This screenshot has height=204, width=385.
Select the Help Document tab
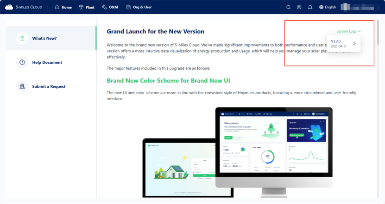tap(51, 62)
